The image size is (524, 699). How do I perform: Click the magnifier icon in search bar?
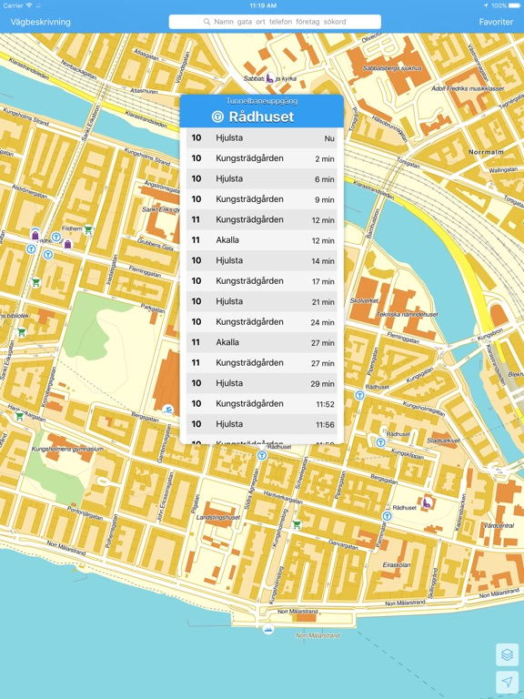point(207,22)
